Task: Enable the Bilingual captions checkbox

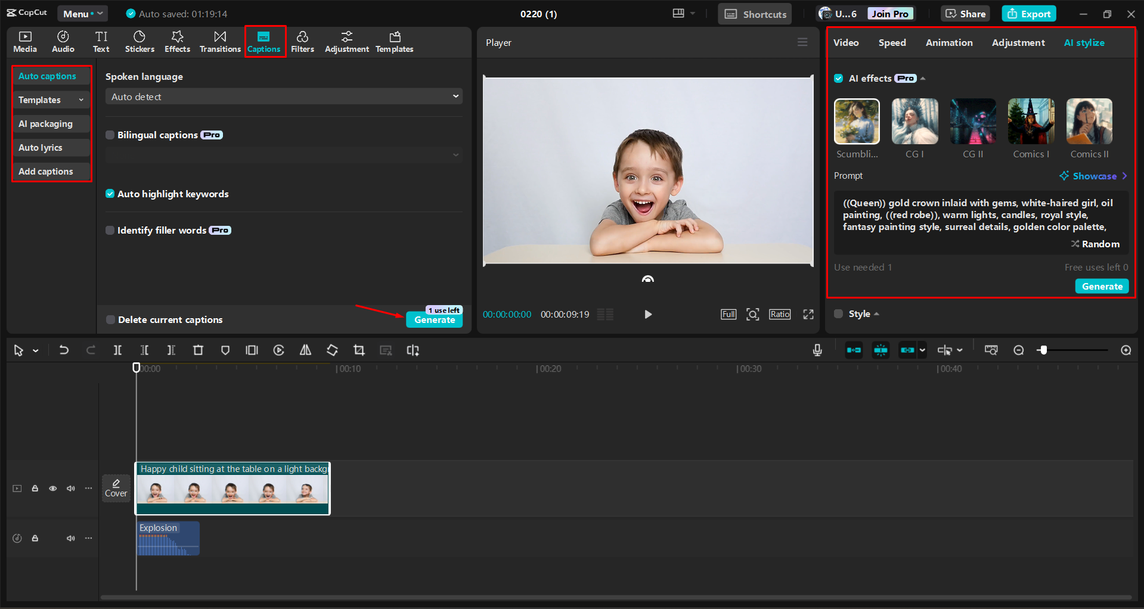Action: click(110, 135)
